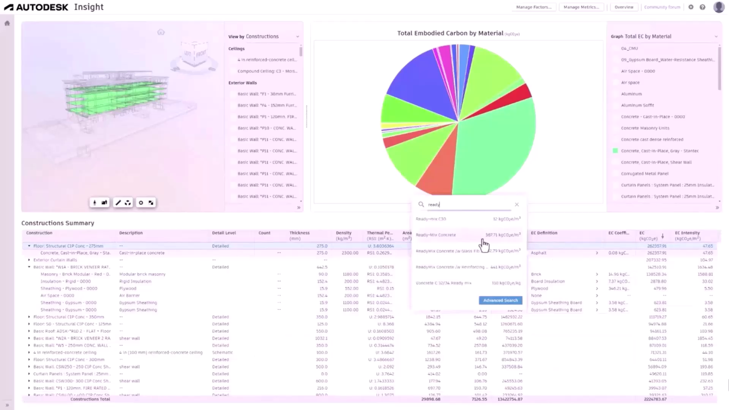Click the split view icon in the viewer toolbar
This screenshot has width=729, height=410.
pyautogui.click(x=151, y=202)
